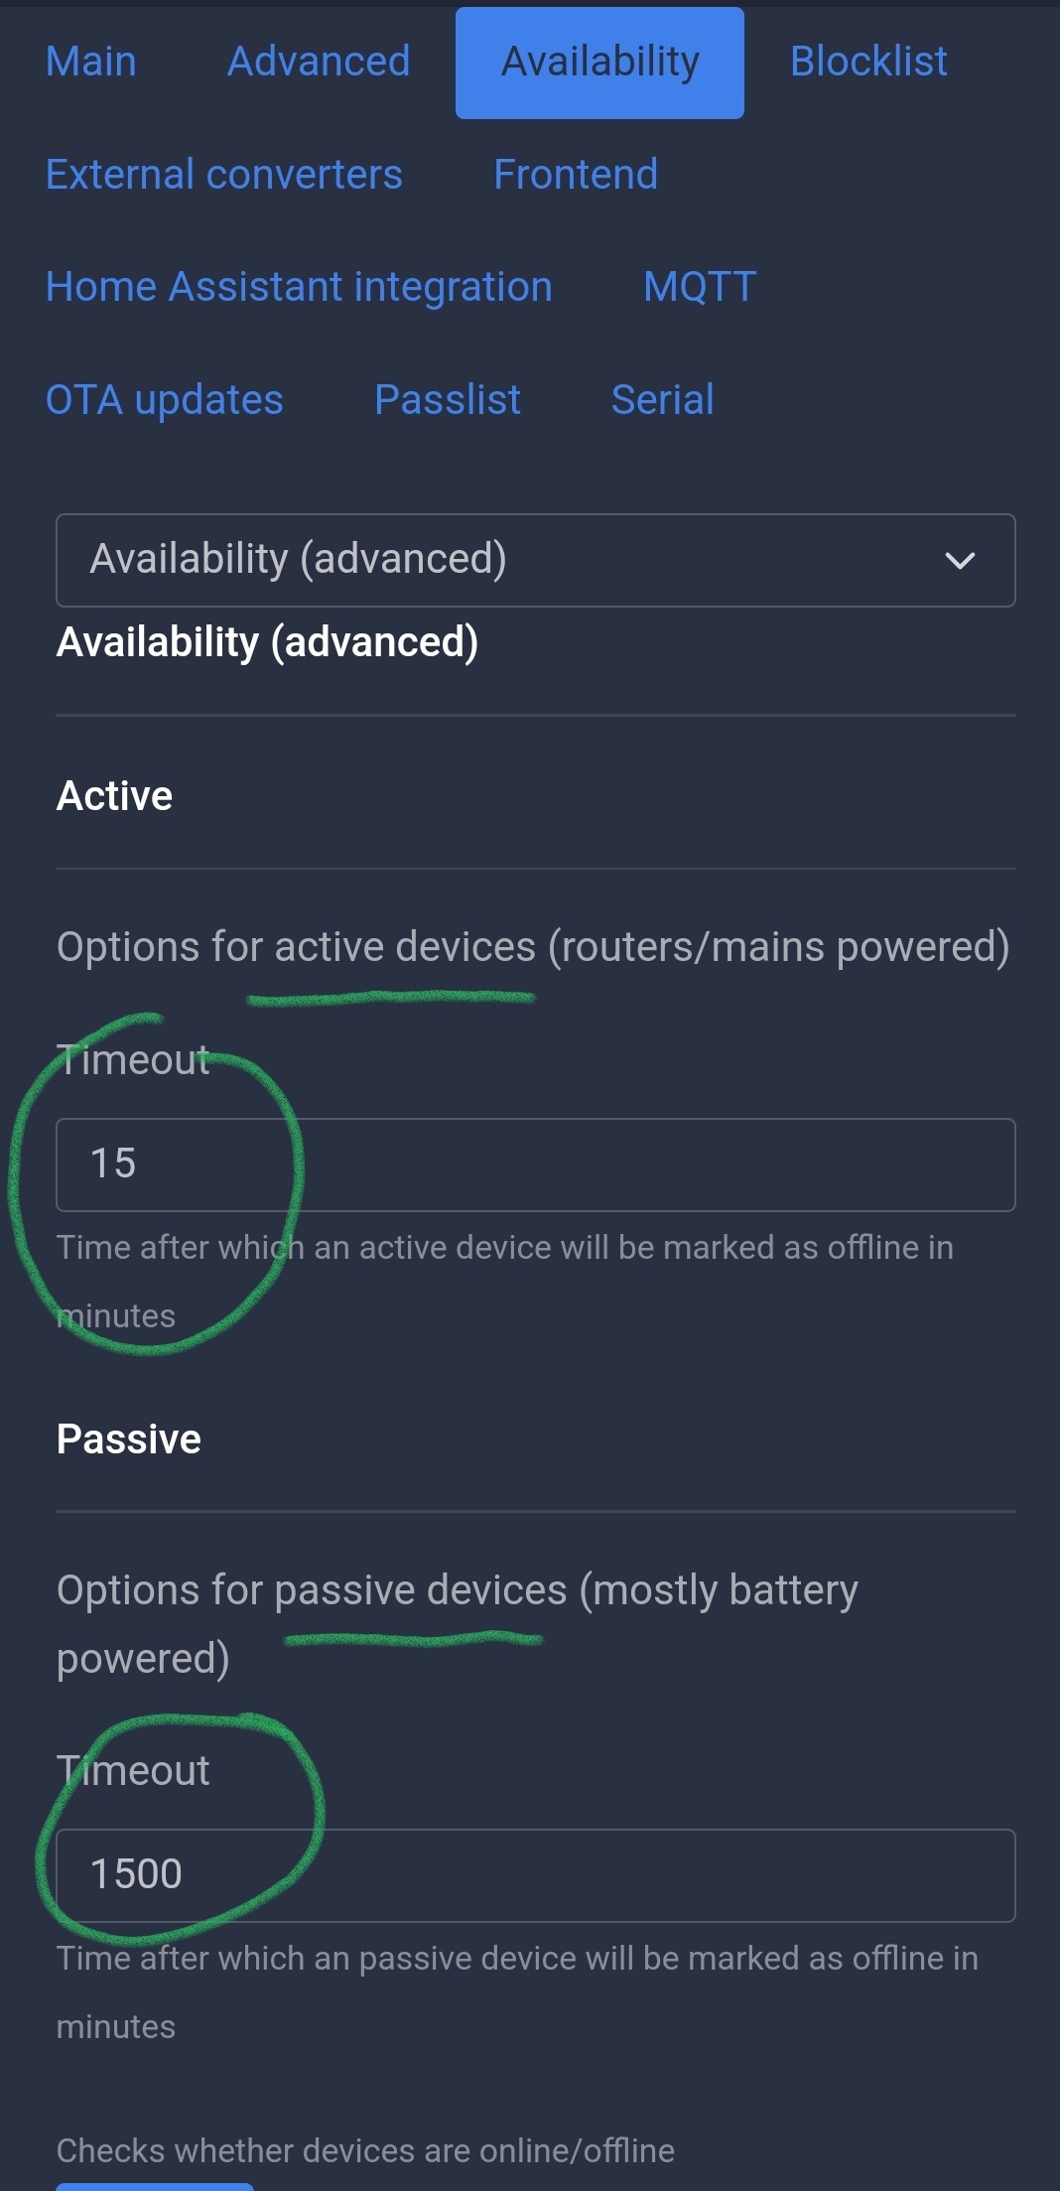Click the passive Timeout field showing 1500
Screen dimensions: 1060x2191
click(x=535, y=1875)
